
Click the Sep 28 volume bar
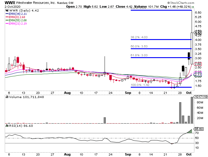(x=180, y=113)
